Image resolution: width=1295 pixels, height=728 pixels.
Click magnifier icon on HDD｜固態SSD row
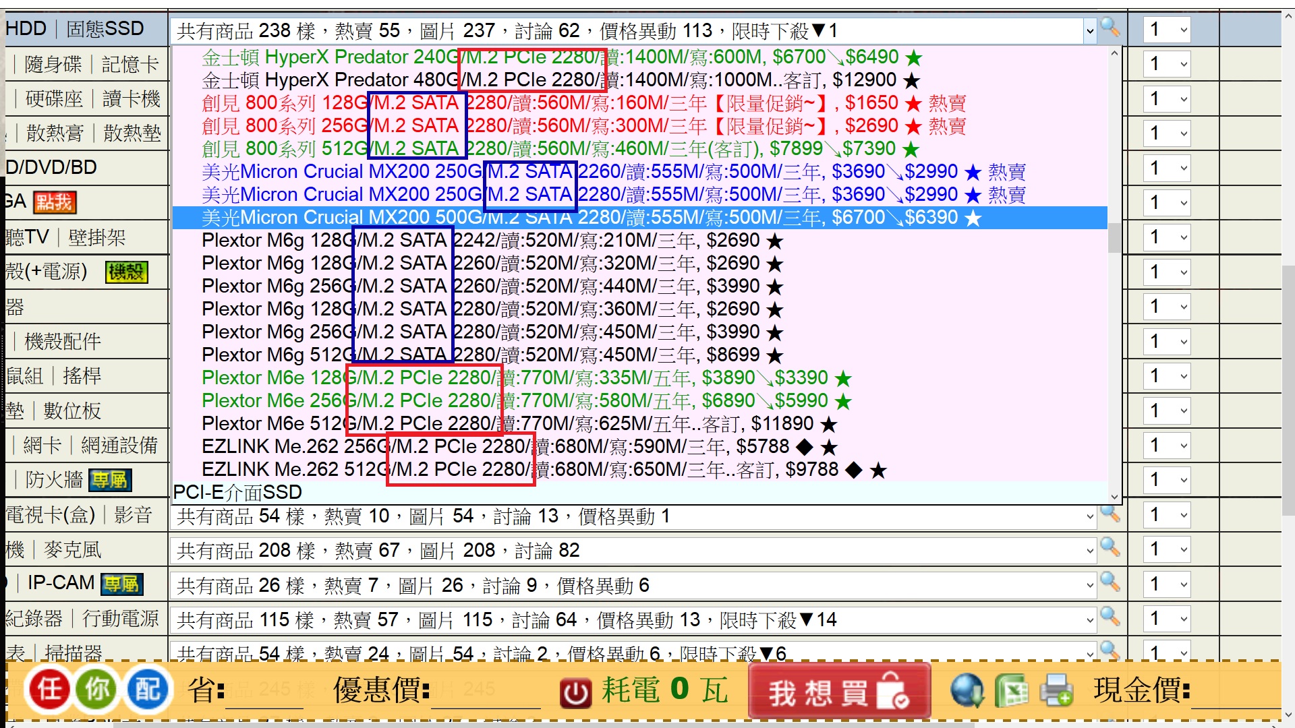point(1110,28)
